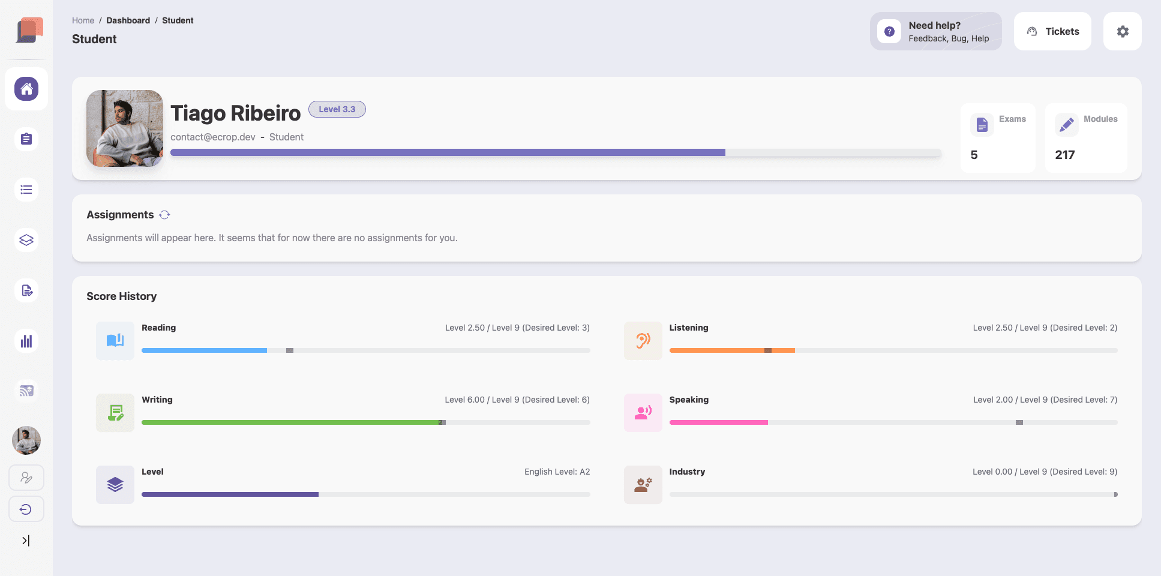This screenshot has width=1161, height=576.
Task: Click the Need help? feedback button
Action: click(x=935, y=31)
